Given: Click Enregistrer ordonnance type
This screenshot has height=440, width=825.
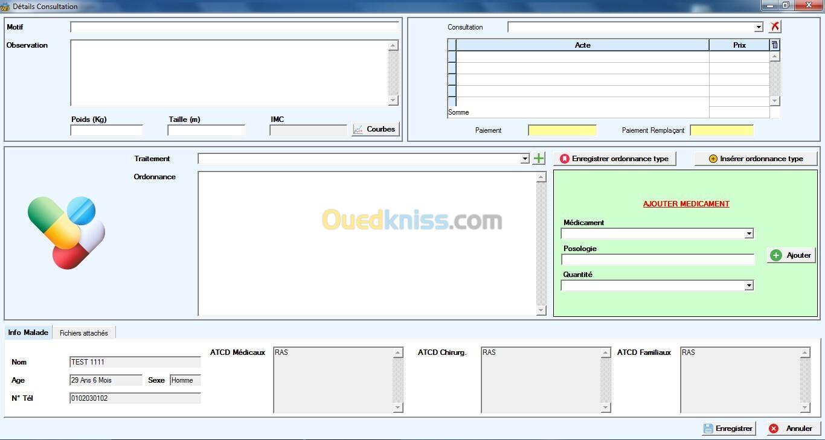Looking at the screenshot, I should pyautogui.click(x=615, y=159).
